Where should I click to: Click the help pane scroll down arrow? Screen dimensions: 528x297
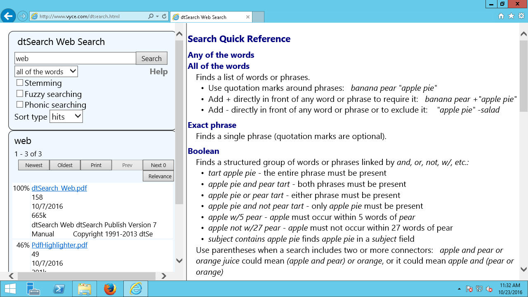point(524,269)
